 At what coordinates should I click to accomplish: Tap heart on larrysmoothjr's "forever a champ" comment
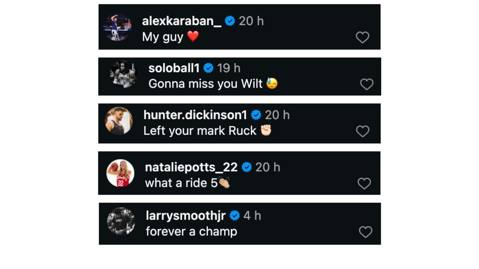(x=365, y=232)
